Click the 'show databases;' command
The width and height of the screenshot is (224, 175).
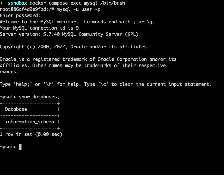(x=39, y=97)
